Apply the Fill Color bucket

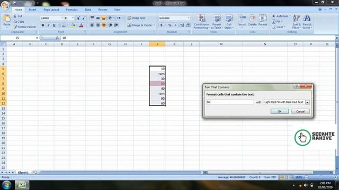coord(73,25)
